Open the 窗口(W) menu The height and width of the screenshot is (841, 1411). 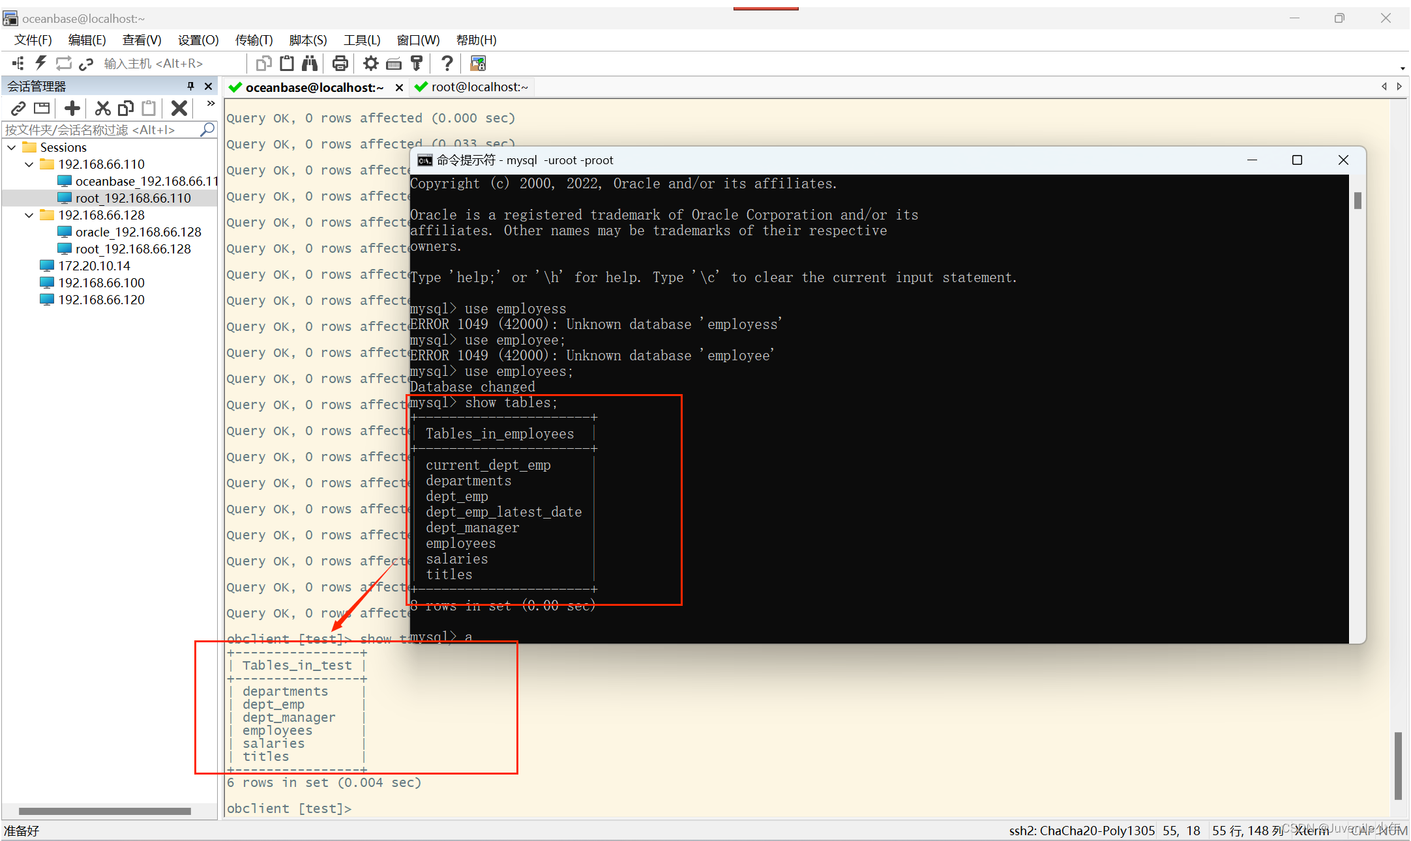point(419,40)
